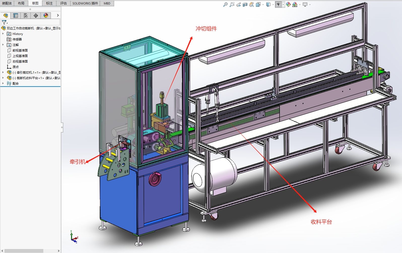Select the 标注 tab
The image size is (402, 253).
pos(49,3)
